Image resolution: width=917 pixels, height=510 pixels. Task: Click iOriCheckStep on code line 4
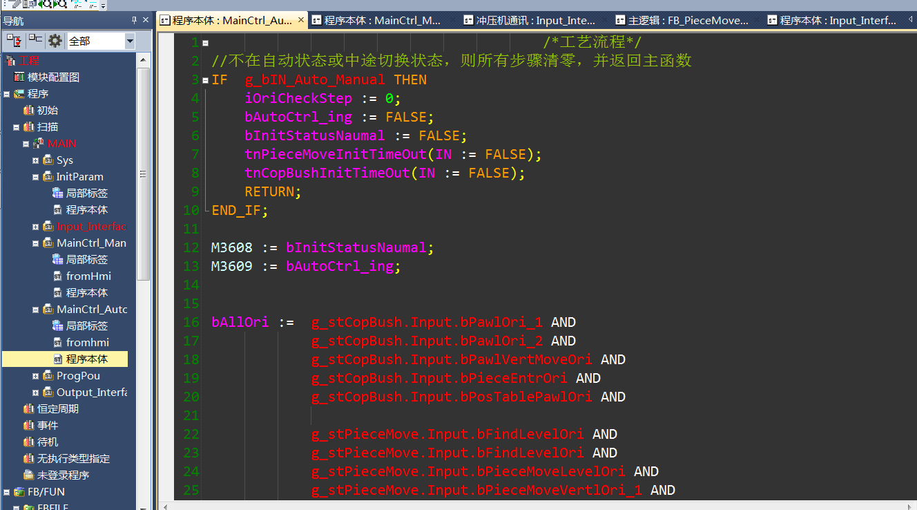click(298, 98)
